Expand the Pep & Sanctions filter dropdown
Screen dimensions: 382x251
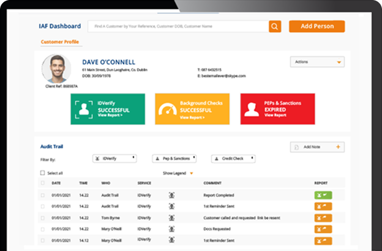[174, 159]
